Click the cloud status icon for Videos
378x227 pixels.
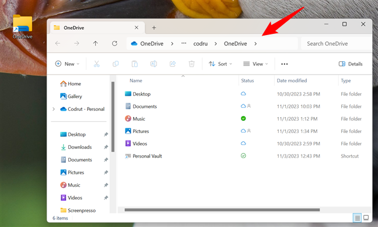(x=243, y=144)
